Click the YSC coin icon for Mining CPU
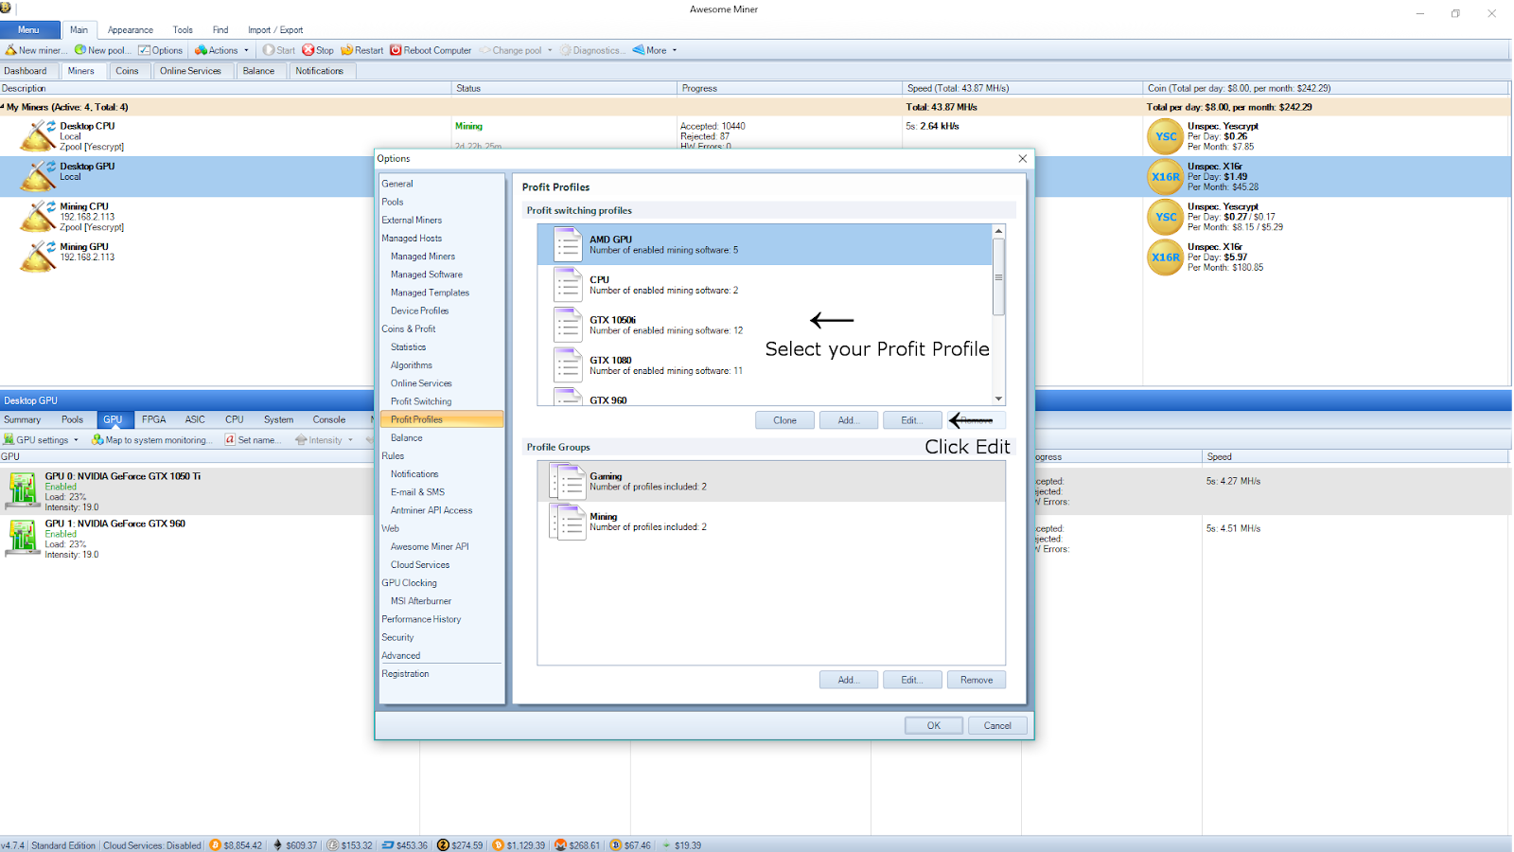Image resolution: width=1514 pixels, height=852 pixels. (1166, 217)
